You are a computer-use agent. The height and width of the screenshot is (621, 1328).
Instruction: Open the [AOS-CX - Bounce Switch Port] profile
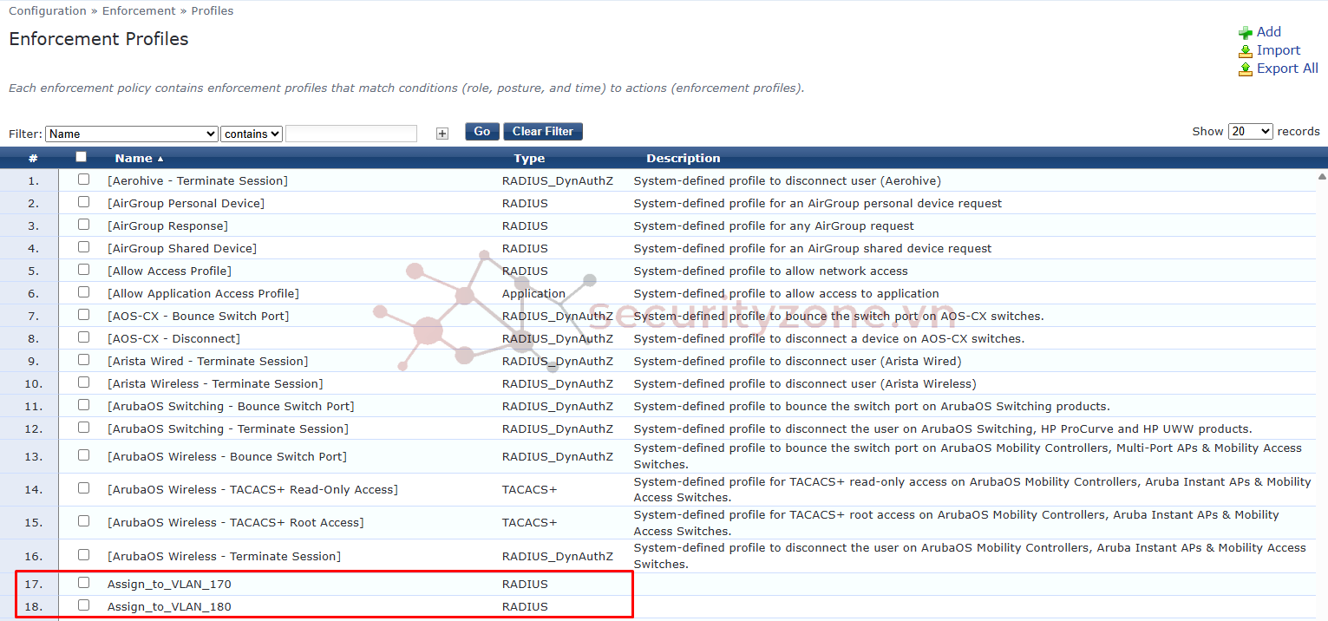pyautogui.click(x=199, y=317)
